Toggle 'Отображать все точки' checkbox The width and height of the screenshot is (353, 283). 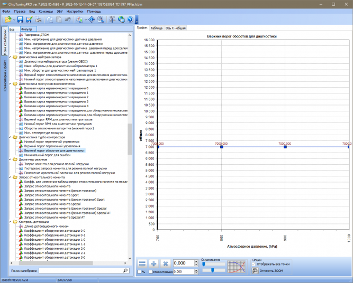point(254,264)
